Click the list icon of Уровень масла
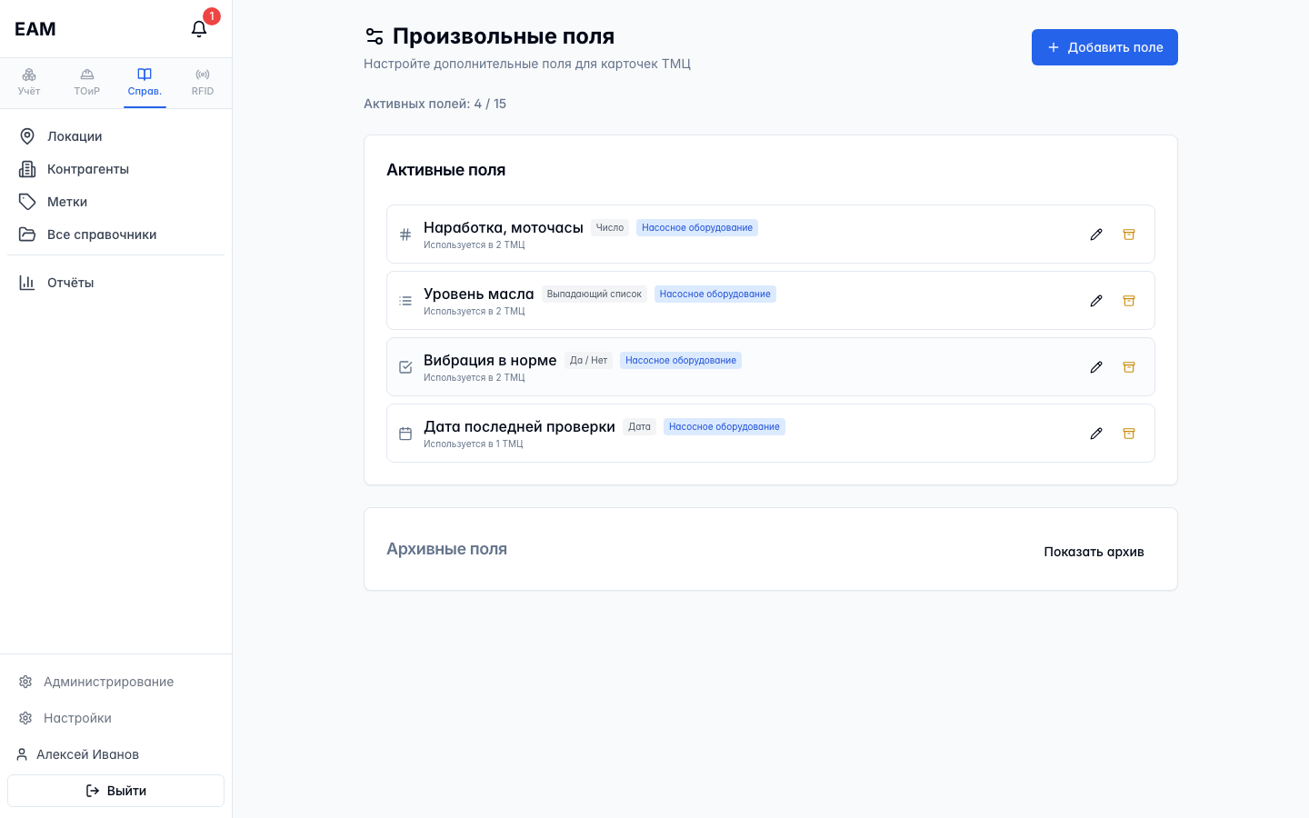The height and width of the screenshot is (818, 1309). [405, 301]
